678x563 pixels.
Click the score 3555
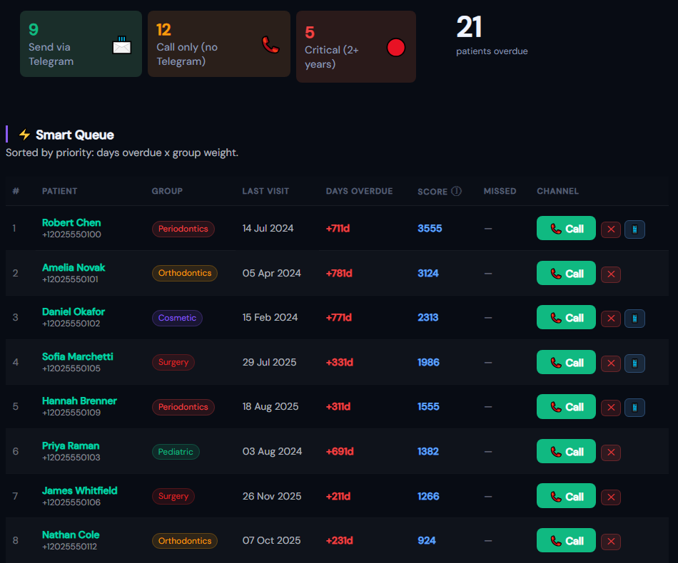[x=430, y=228]
